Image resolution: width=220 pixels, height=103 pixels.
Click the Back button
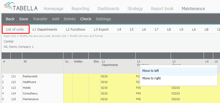10,19
